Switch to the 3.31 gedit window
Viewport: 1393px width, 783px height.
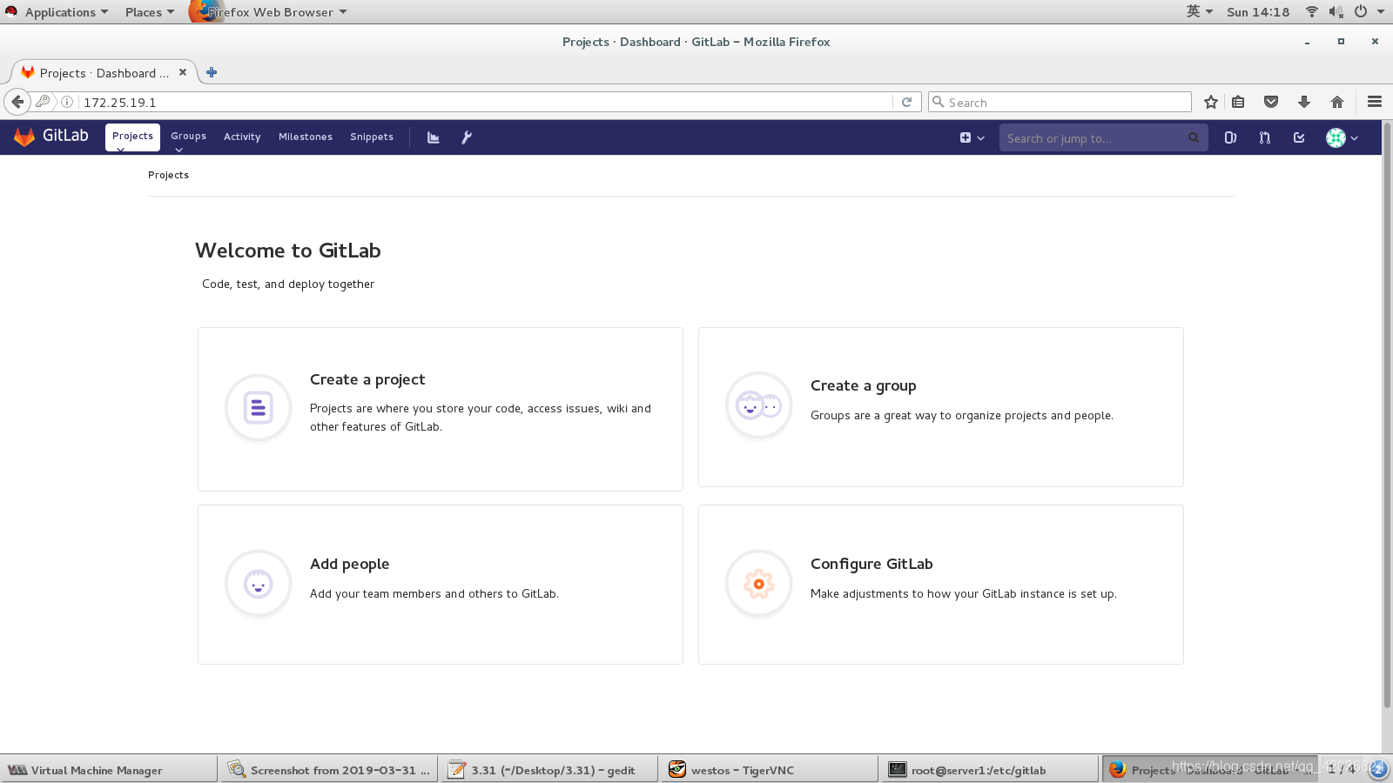[549, 770]
